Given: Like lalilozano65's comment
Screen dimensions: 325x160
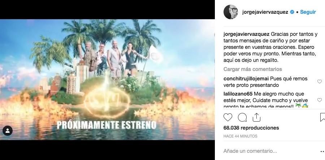Looking at the screenshot, I should [x=320, y=100].
